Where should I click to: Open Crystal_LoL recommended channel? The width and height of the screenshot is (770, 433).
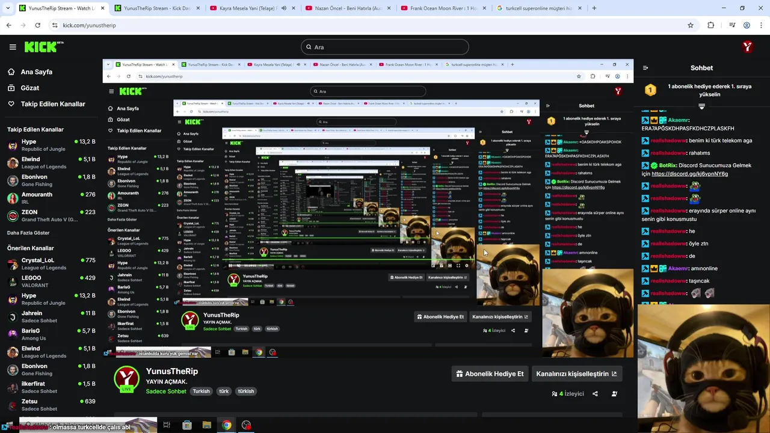coord(51,263)
